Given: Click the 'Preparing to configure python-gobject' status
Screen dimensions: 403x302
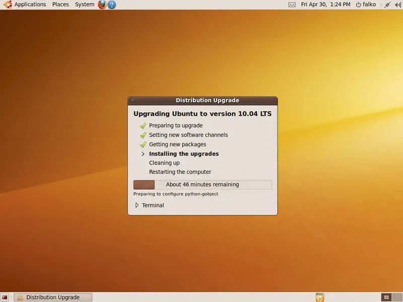Looking at the screenshot, I should click(175, 194).
